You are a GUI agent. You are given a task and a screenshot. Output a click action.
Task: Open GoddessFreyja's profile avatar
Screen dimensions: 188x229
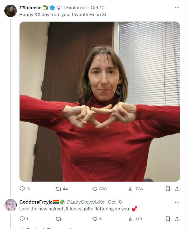[x=11, y=205]
